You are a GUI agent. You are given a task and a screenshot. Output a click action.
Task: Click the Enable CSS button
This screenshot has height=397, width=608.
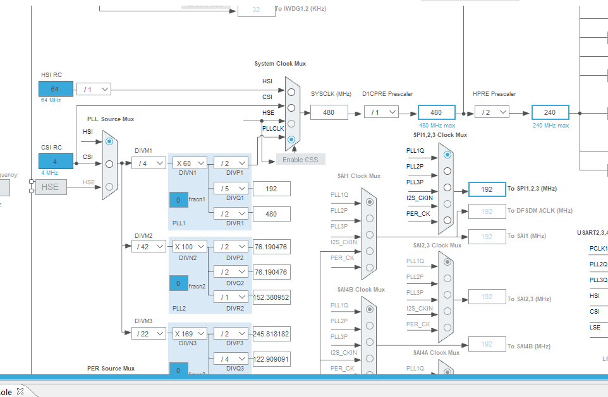301,159
